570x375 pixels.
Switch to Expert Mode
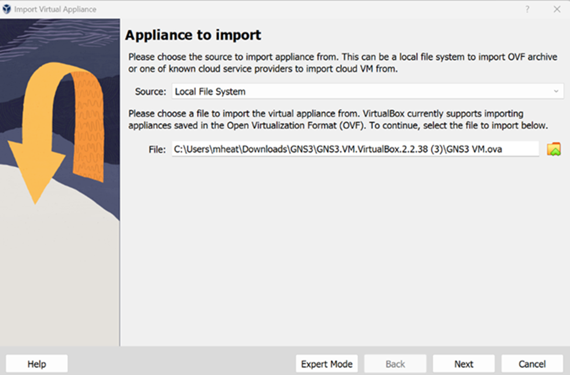coord(327,363)
